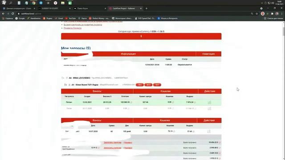This screenshot has width=285, height=160.
Task: Click the icon beside 13.91 $ bonus value
Action: coord(99,148)
